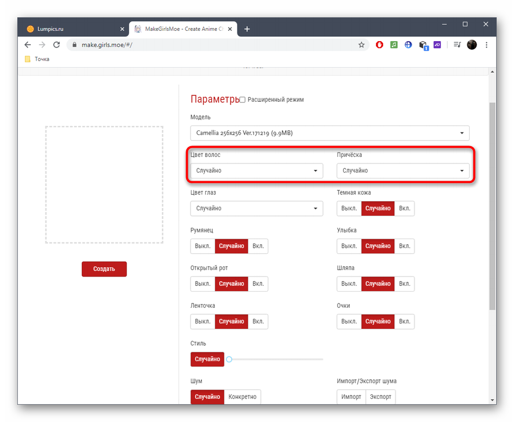
Task: Open the Причёска dropdown
Action: (x=403, y=171)
